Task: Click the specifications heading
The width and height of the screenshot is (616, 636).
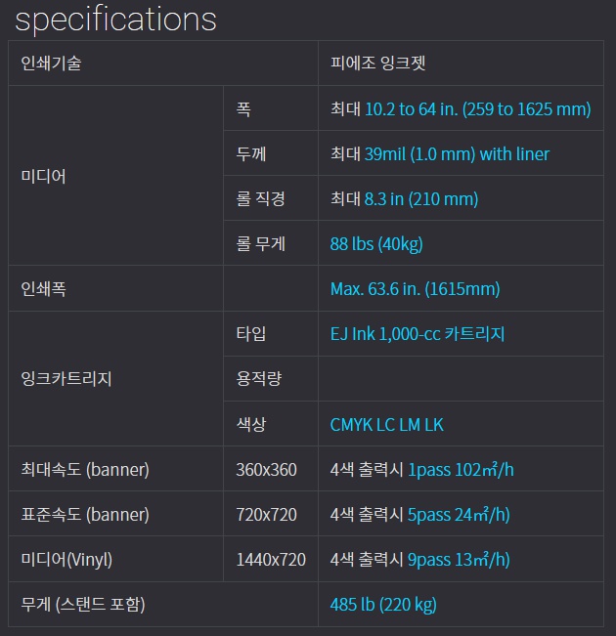Action: click(x=115, y=20)
